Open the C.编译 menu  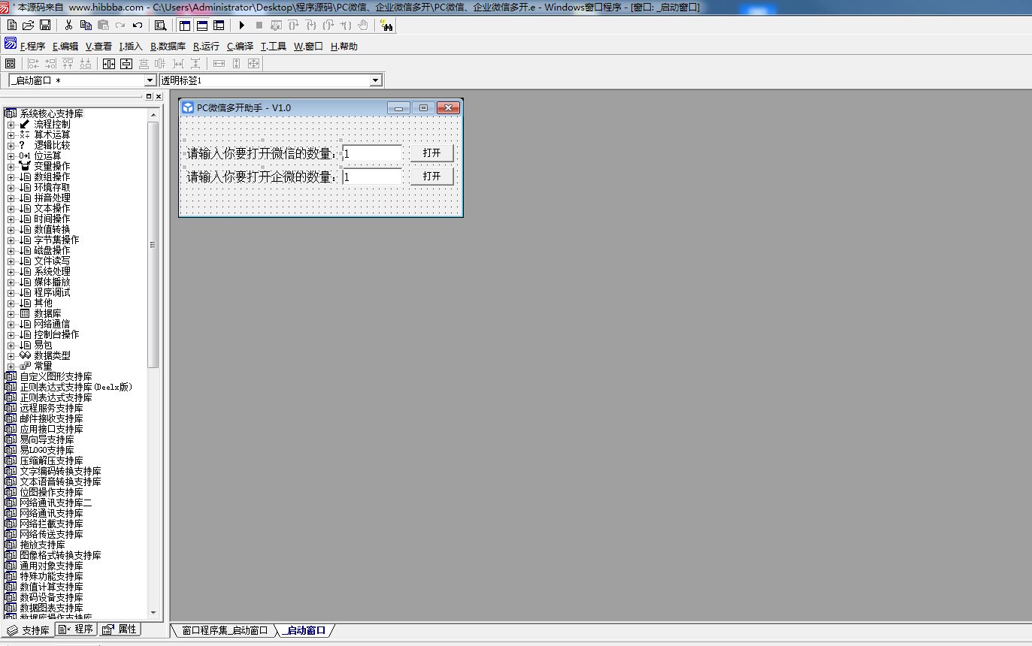(240, 47)
